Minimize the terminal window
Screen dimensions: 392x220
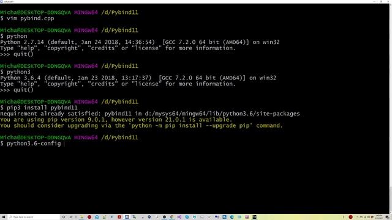[374, 1]
